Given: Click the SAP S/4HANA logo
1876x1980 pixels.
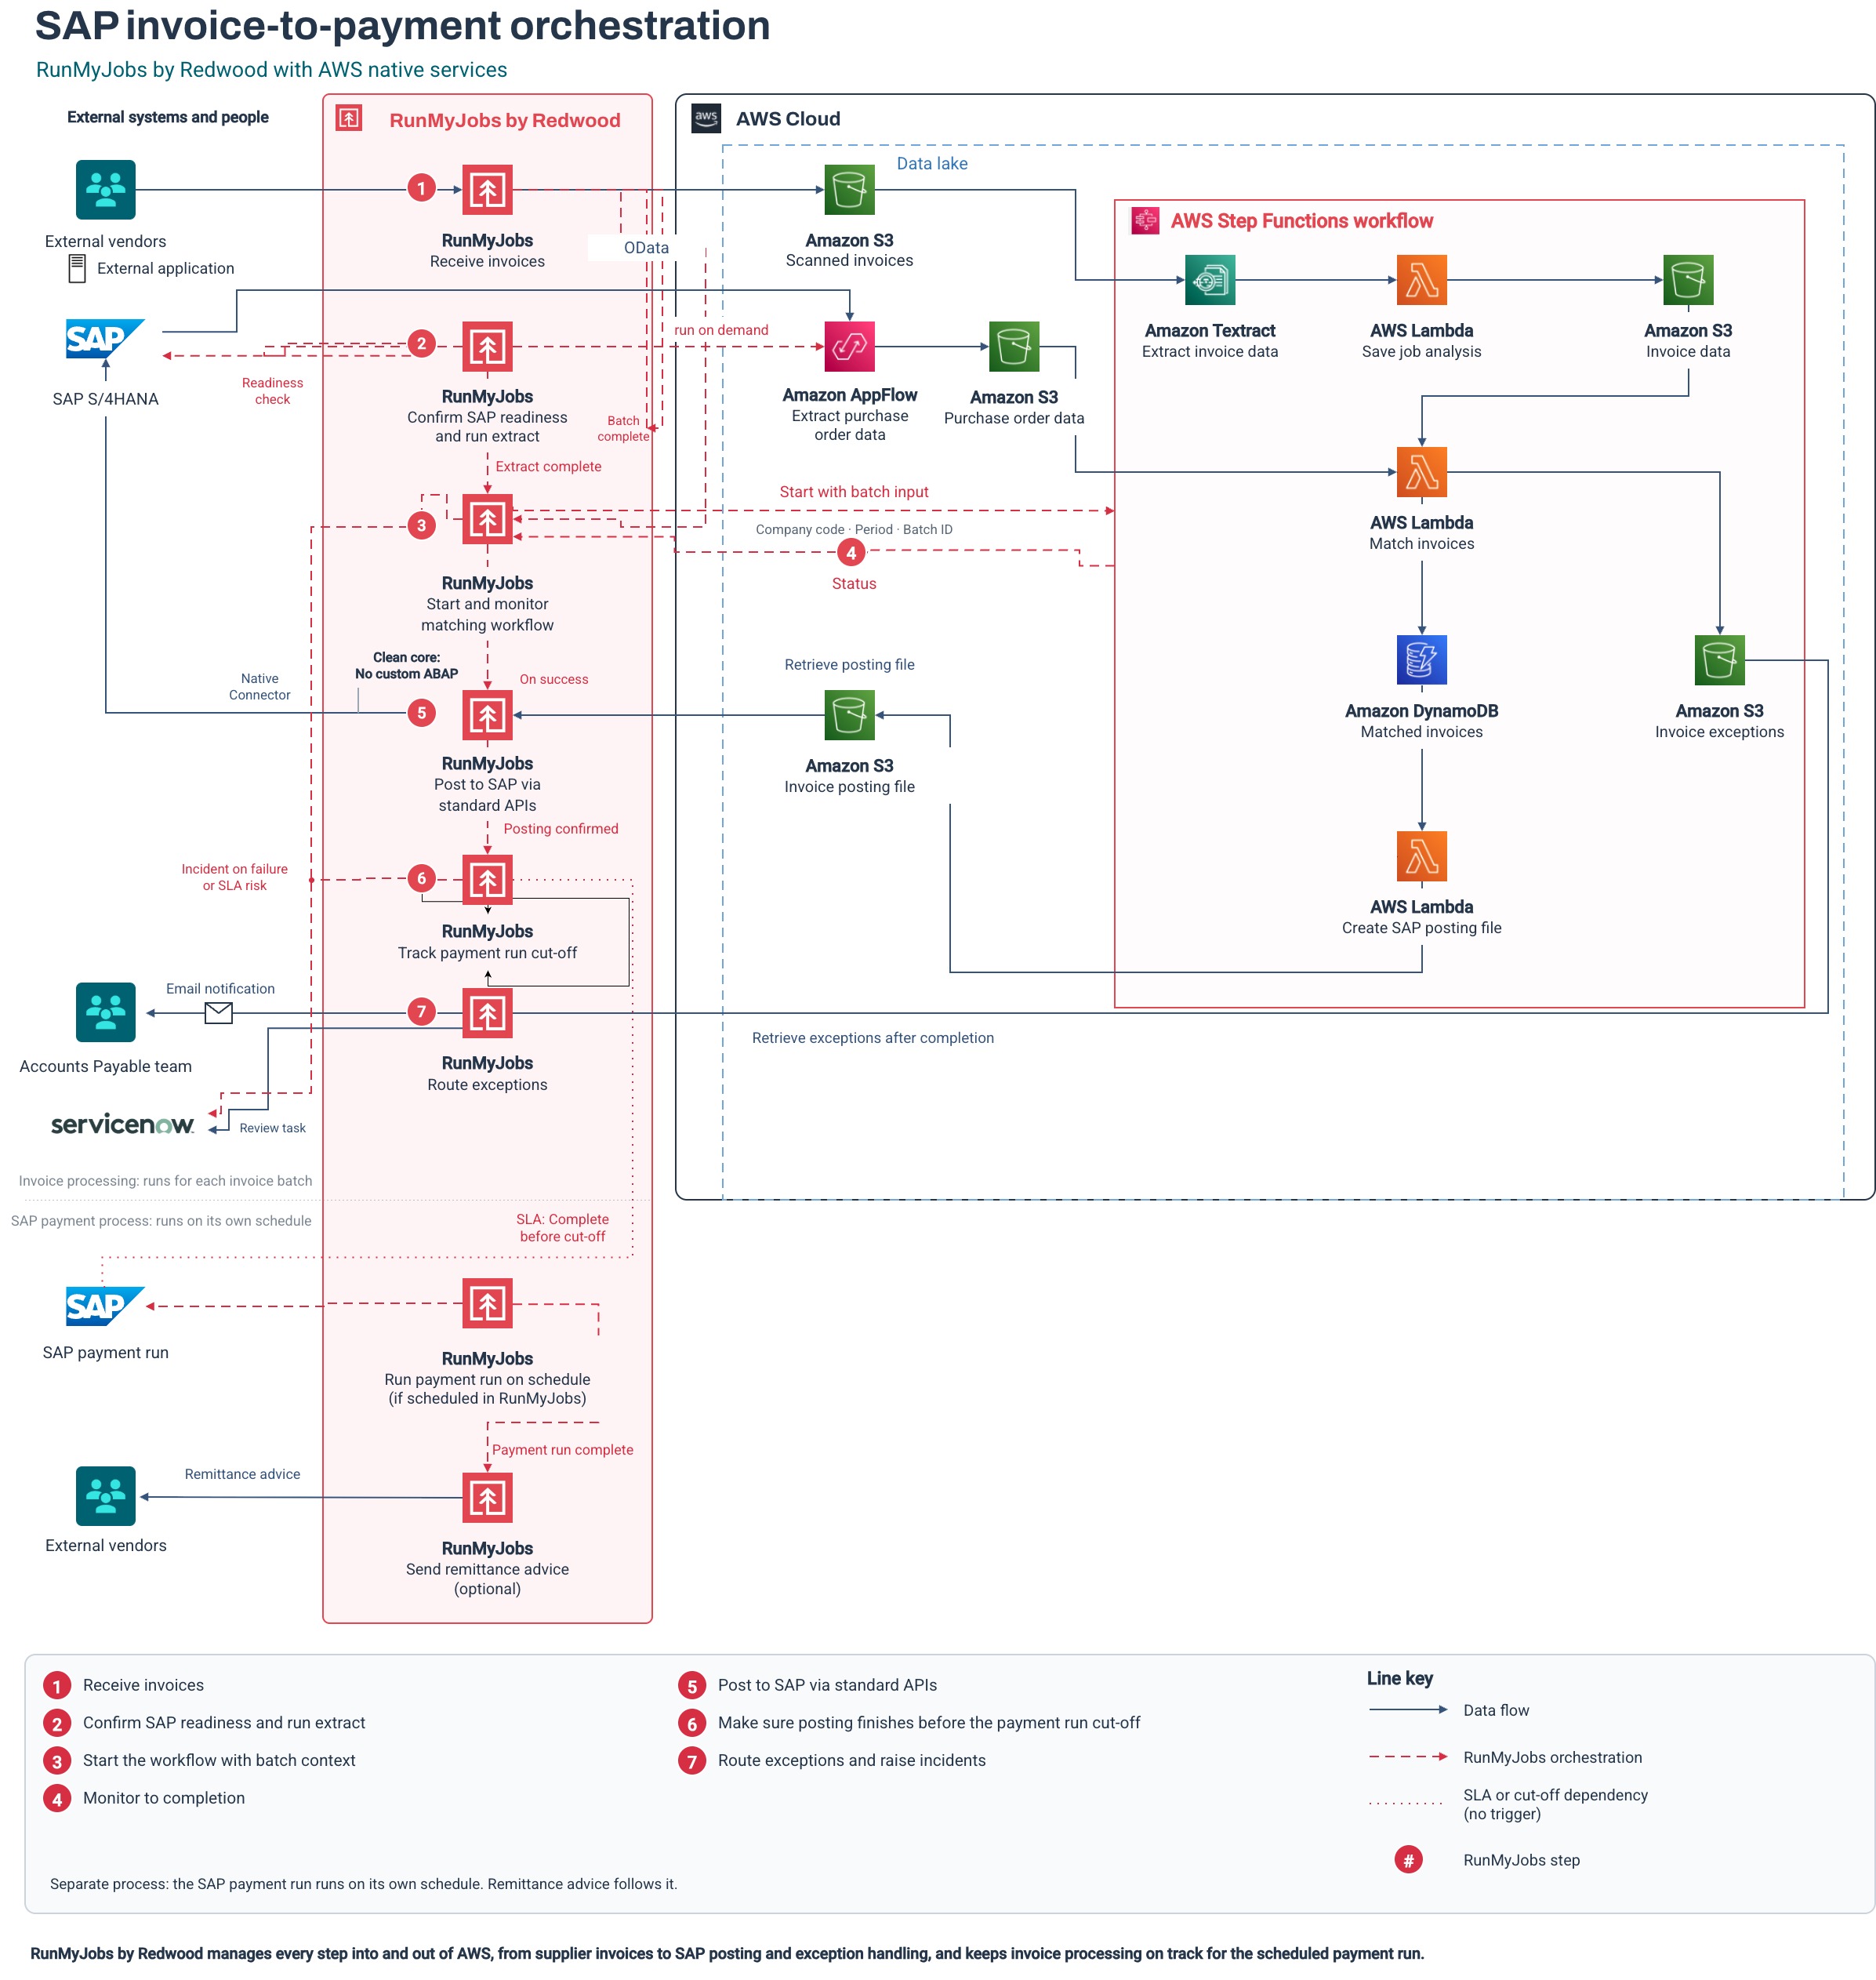Looking at the screenshot, I should click(x=105, y=338).
